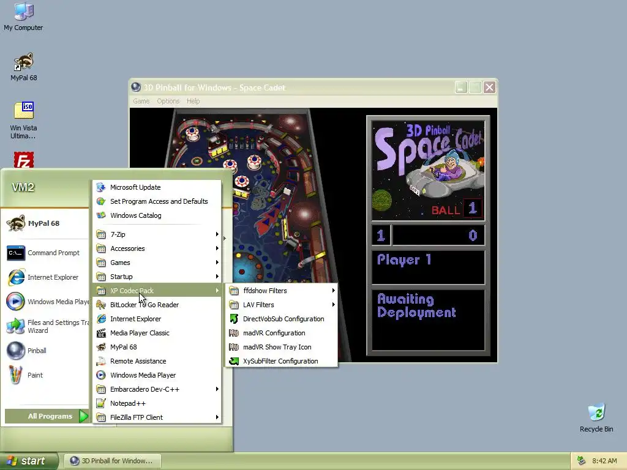
Task: Click the Player 1 text panel
Action: 428,267
